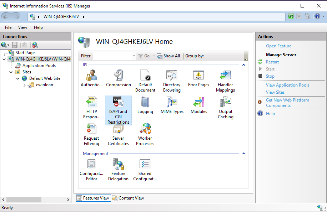Click the Open Feature action link
Screen dimensions: 327x212
tap(278, 46)
